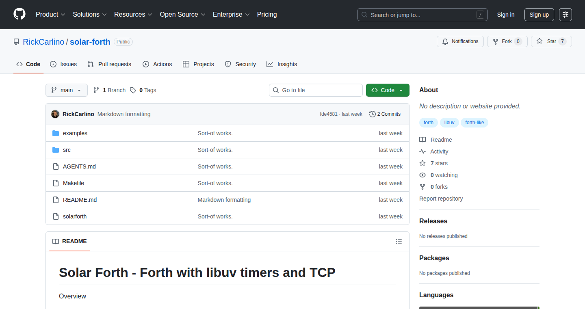Switch to the Issues tab
The image size is (585, 309).
(63, 64)
